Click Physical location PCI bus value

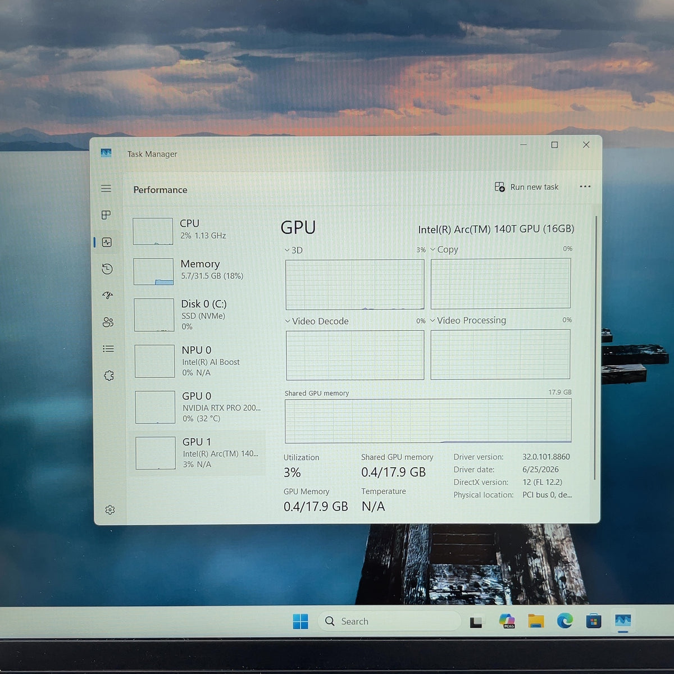pos(547,495)
